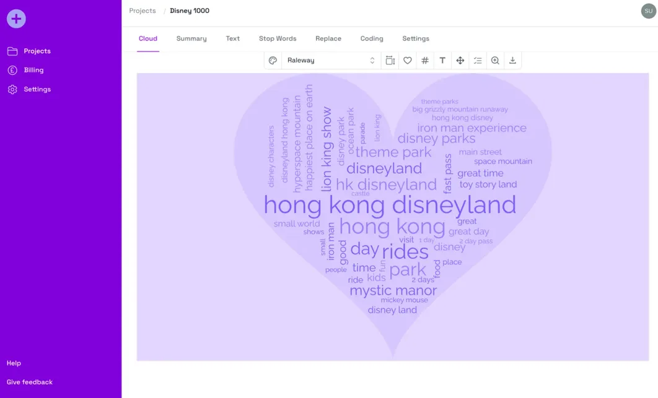This screenshot has width=658, height=398.
Task: Click the zoom magnifier icon
Action: click(x=495, y=61)
